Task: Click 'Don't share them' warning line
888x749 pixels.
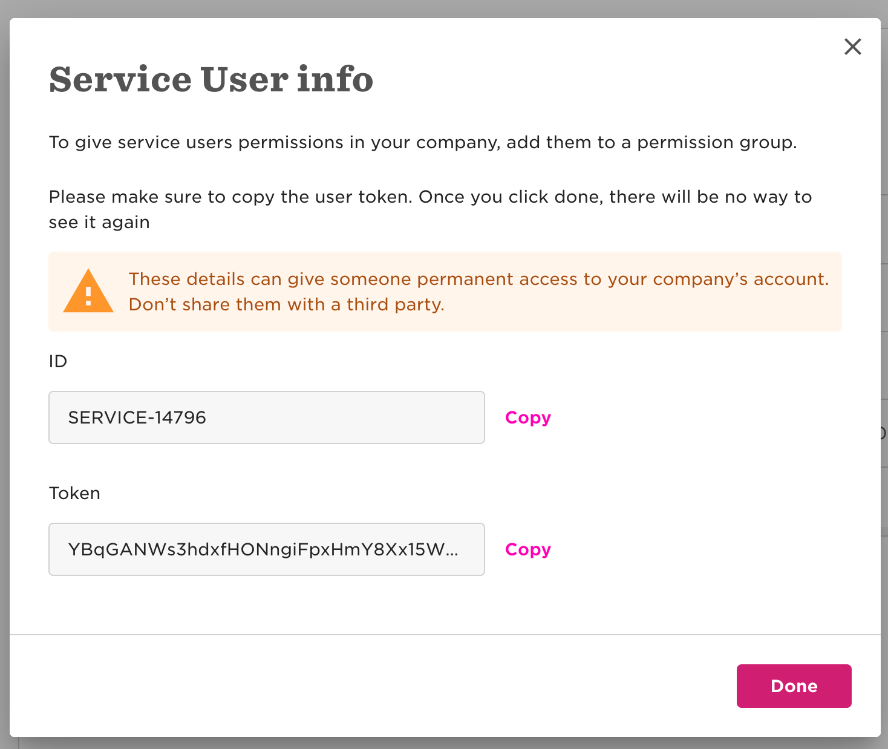Action: coord(287,305)
